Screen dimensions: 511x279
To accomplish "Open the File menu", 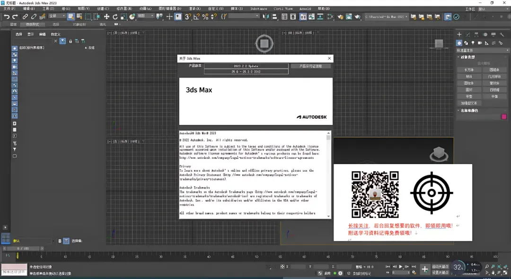I will 9,9.
